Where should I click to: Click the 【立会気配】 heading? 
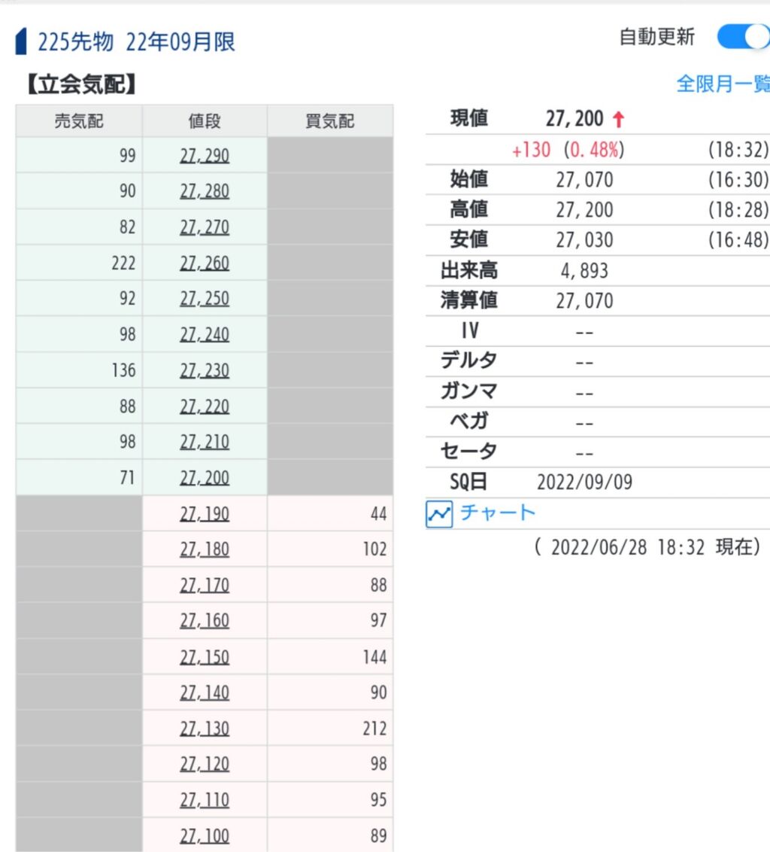point(81,84)
